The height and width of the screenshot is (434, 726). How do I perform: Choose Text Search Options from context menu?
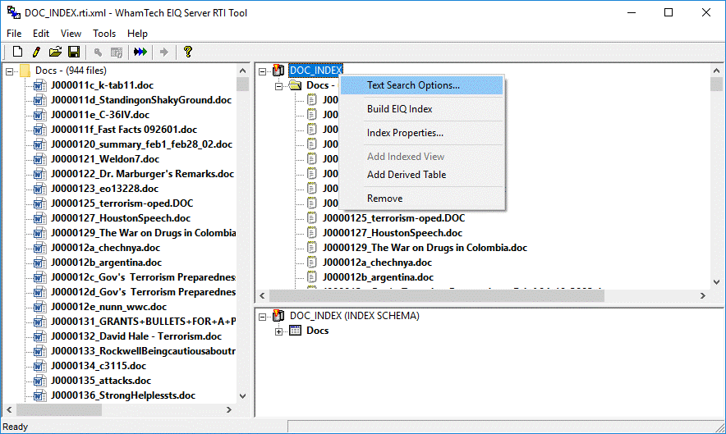tap(421, 85)
